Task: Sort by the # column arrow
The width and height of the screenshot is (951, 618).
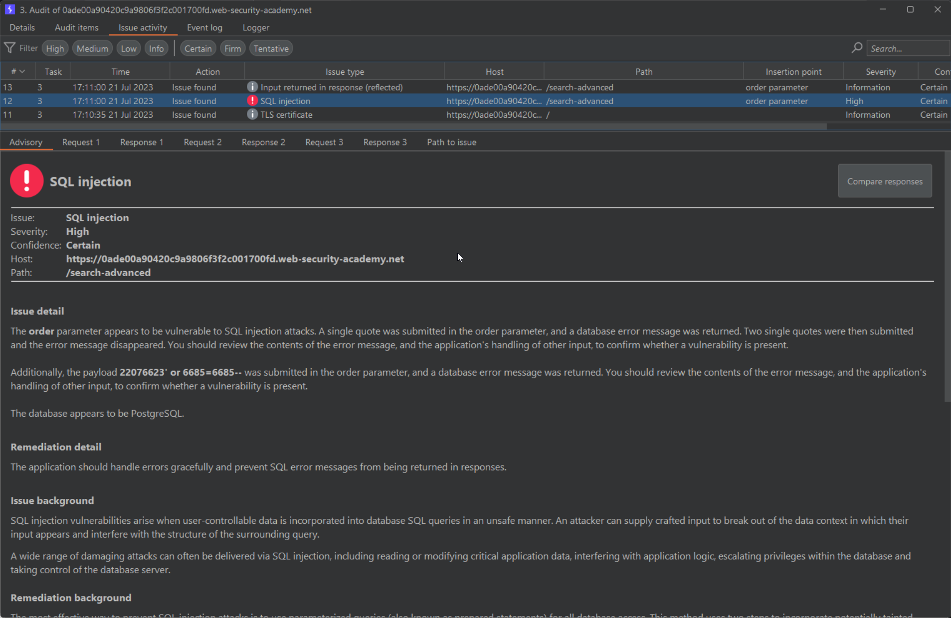Action: (22, 72)
